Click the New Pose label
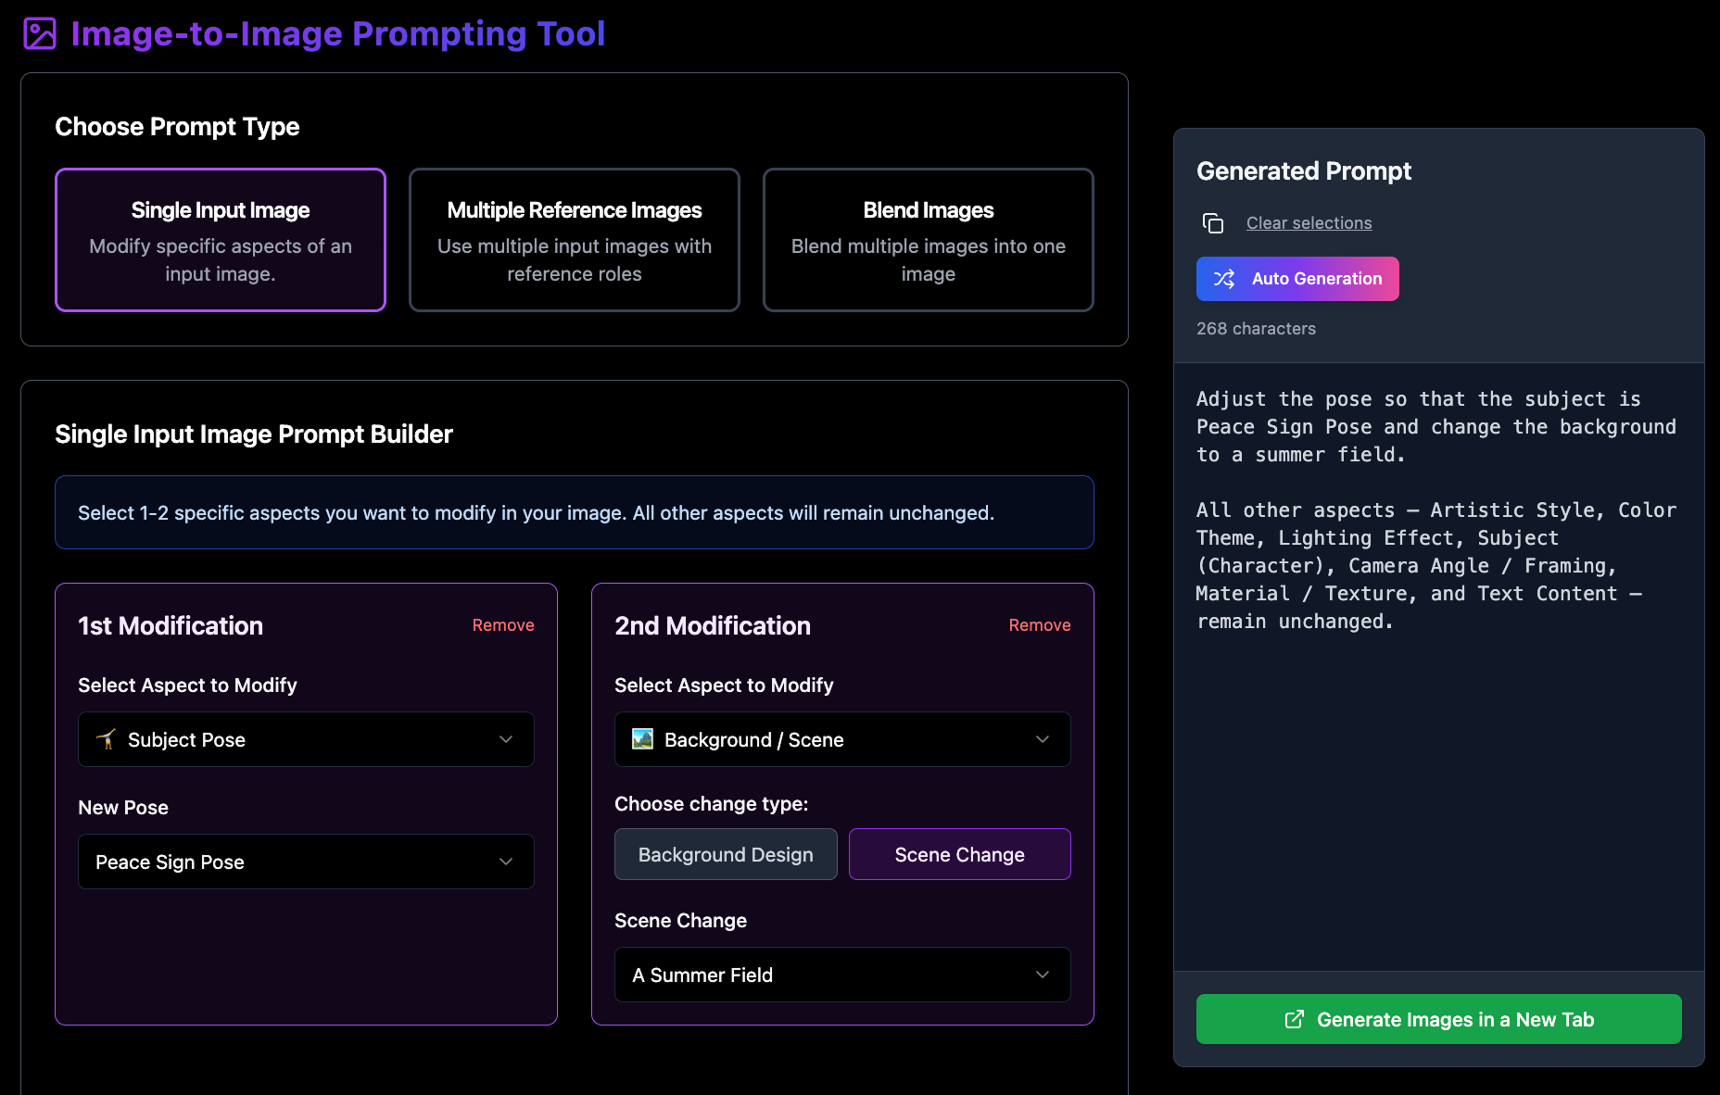This screenshot has height=1095, width=1720. (x=123, y=808)
